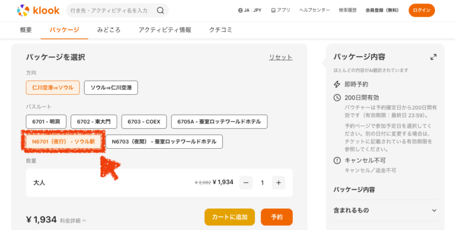Focus the destination/activity search field
The image size is (455, 230).
tap(117, 10)
